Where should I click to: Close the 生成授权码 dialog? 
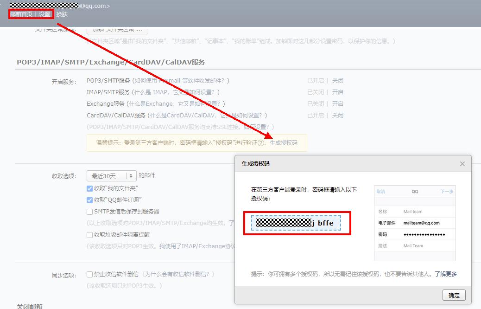pos(462,163)
